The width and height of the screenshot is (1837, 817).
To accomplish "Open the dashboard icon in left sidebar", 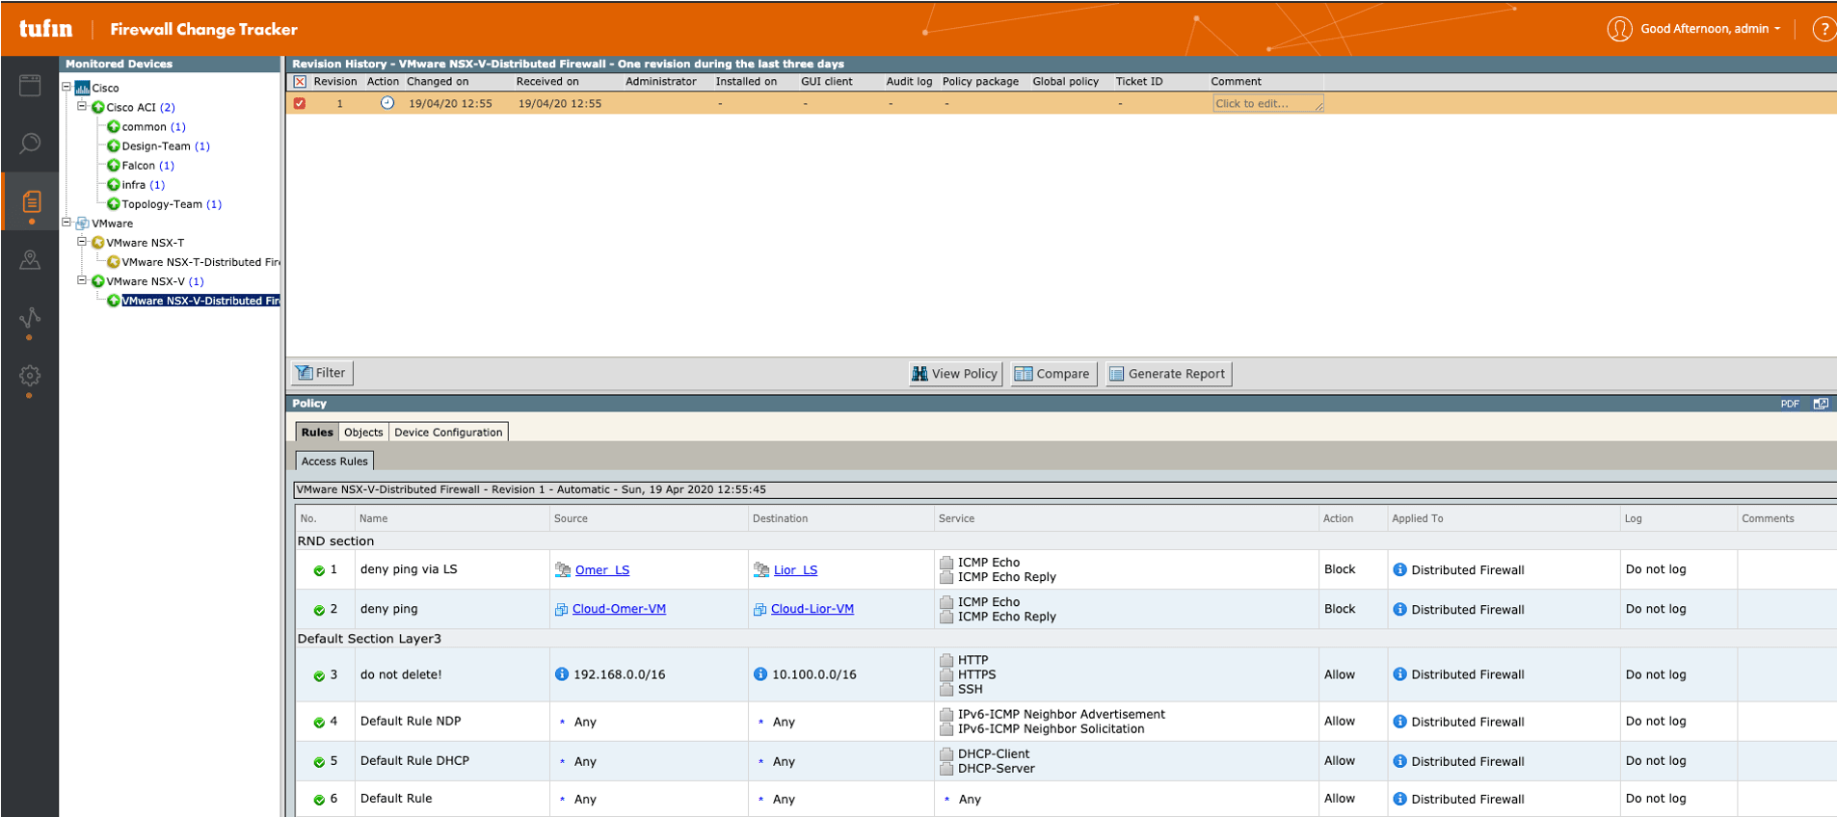I will pyautogui.click(x=30, y=85).
